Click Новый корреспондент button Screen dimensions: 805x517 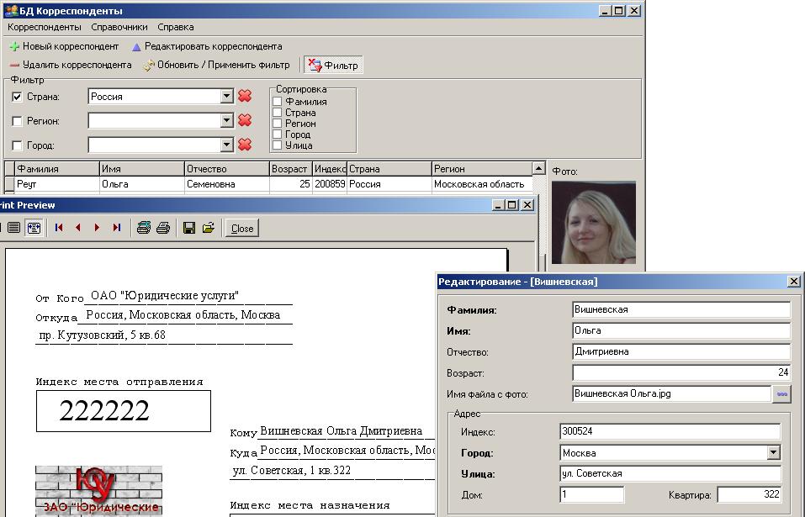click(x=64, y=46)
